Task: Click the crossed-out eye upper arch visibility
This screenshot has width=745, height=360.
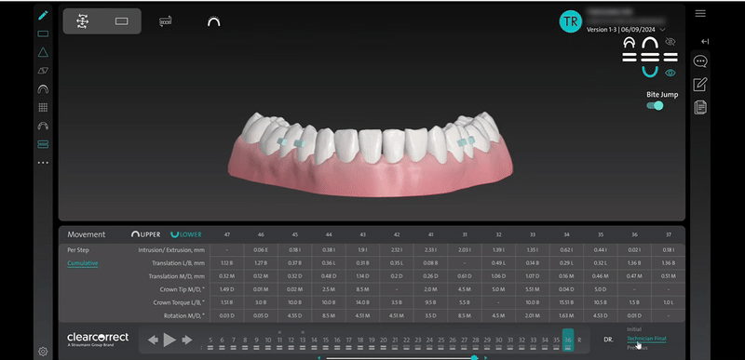Action: 670,42
